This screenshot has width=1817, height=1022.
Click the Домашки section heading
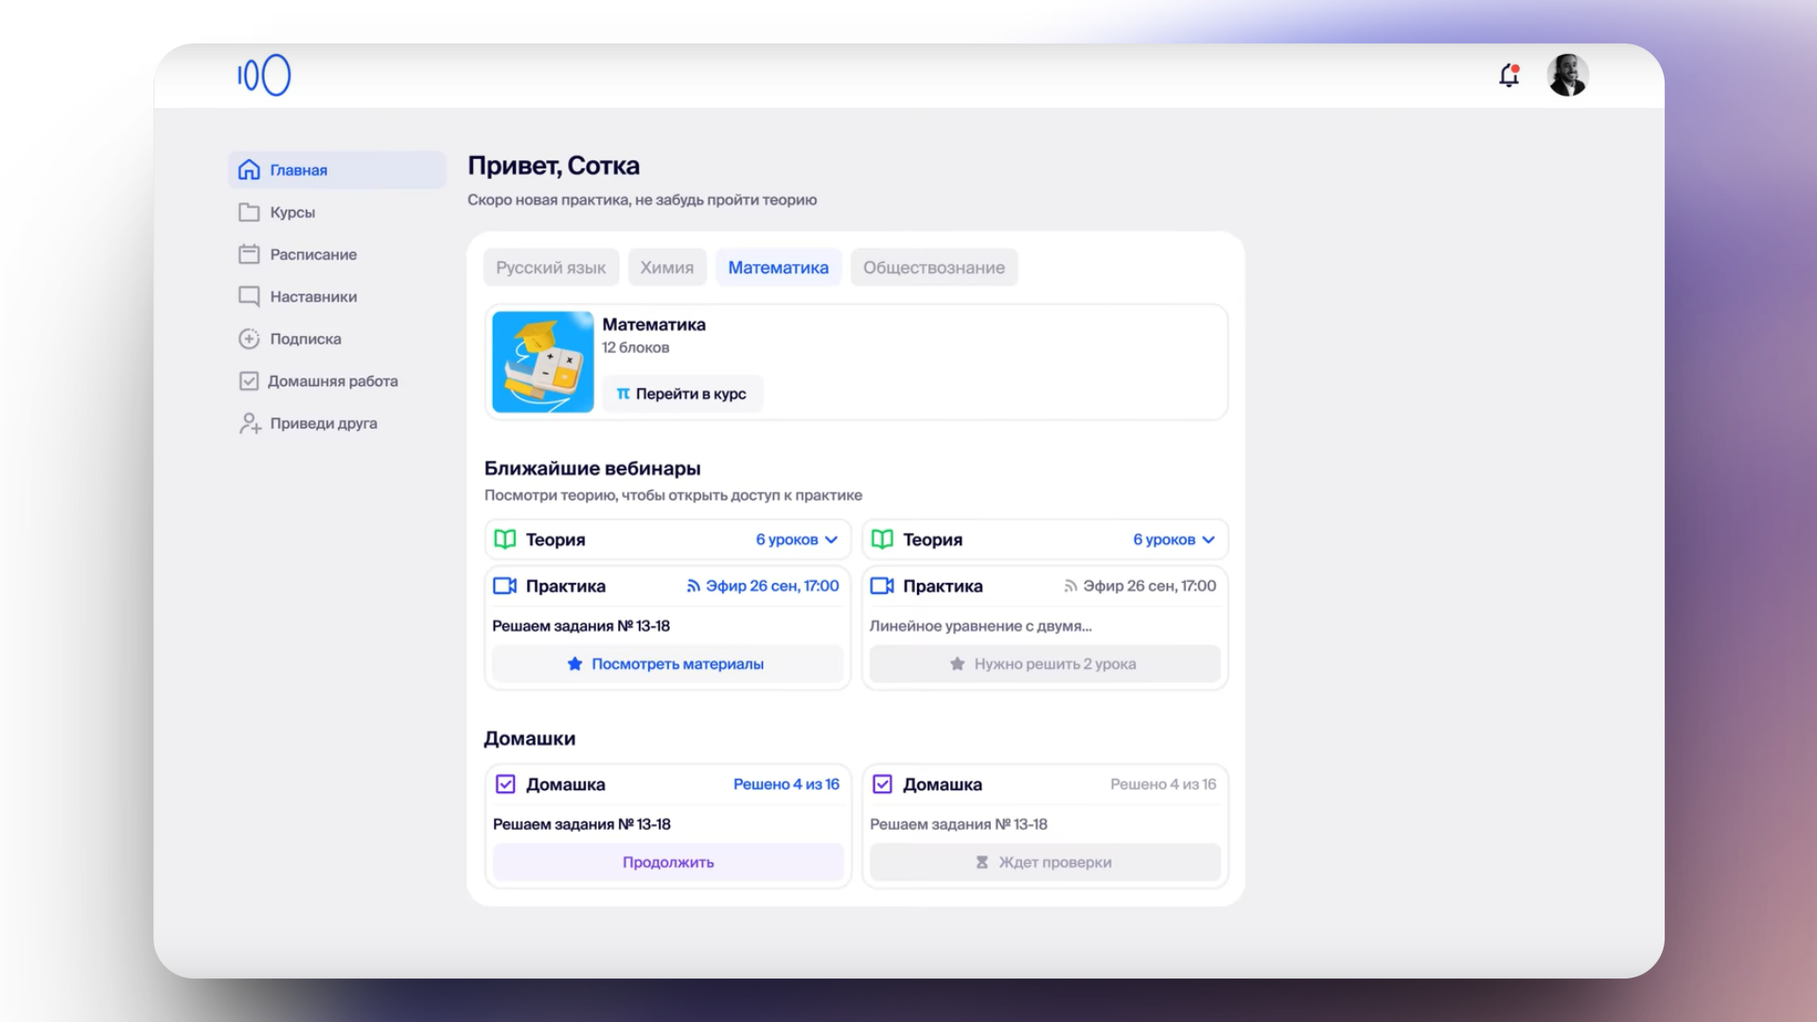click(529, 738)
